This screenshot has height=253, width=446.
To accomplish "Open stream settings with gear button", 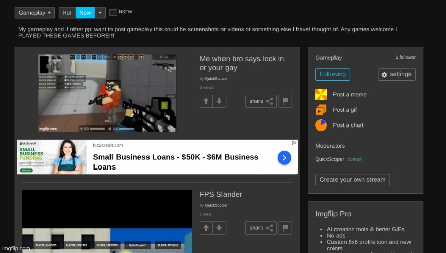I will [x=396, y=74].
